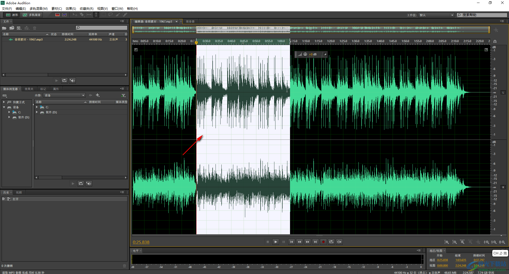Show the spectral pitch display

(64, 15)
